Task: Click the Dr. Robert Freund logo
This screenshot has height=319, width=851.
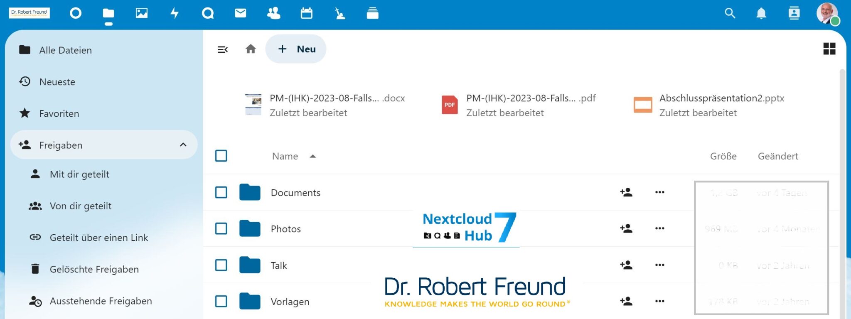Action: tap(29, 12)
